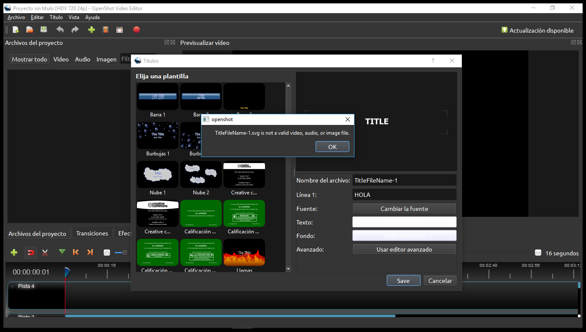Click Usar editor avanzado
Viewport: 586px width, 332px height.
pos(405,249)
